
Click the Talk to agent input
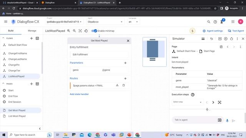click(195, 120)
